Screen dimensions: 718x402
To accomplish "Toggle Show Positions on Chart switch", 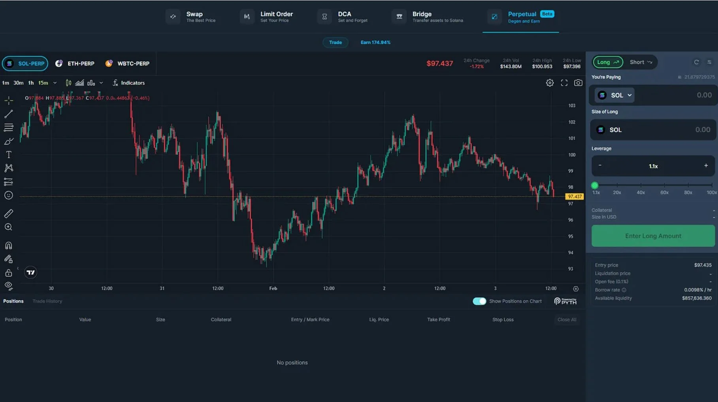I will (x=479, y=301).
